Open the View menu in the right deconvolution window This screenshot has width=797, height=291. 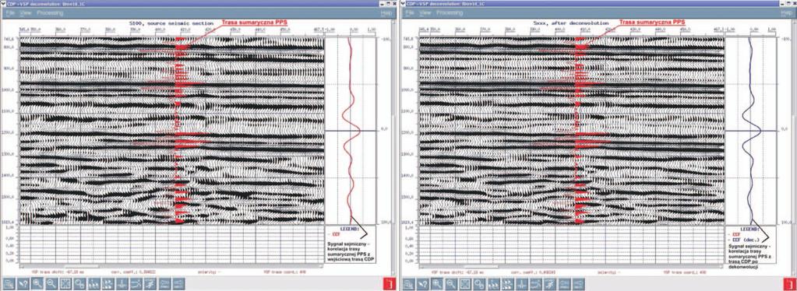[x=426, y=12]
